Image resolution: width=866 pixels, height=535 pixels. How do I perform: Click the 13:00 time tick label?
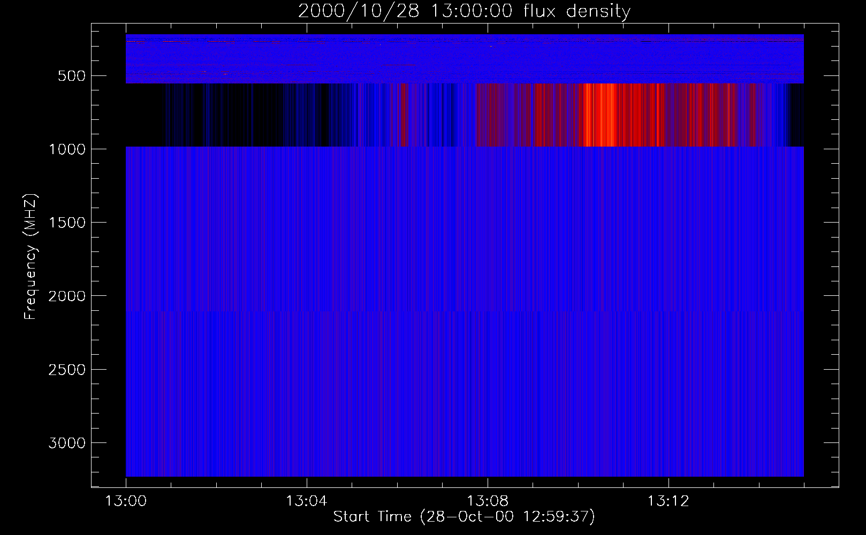(x=126, y=501)
